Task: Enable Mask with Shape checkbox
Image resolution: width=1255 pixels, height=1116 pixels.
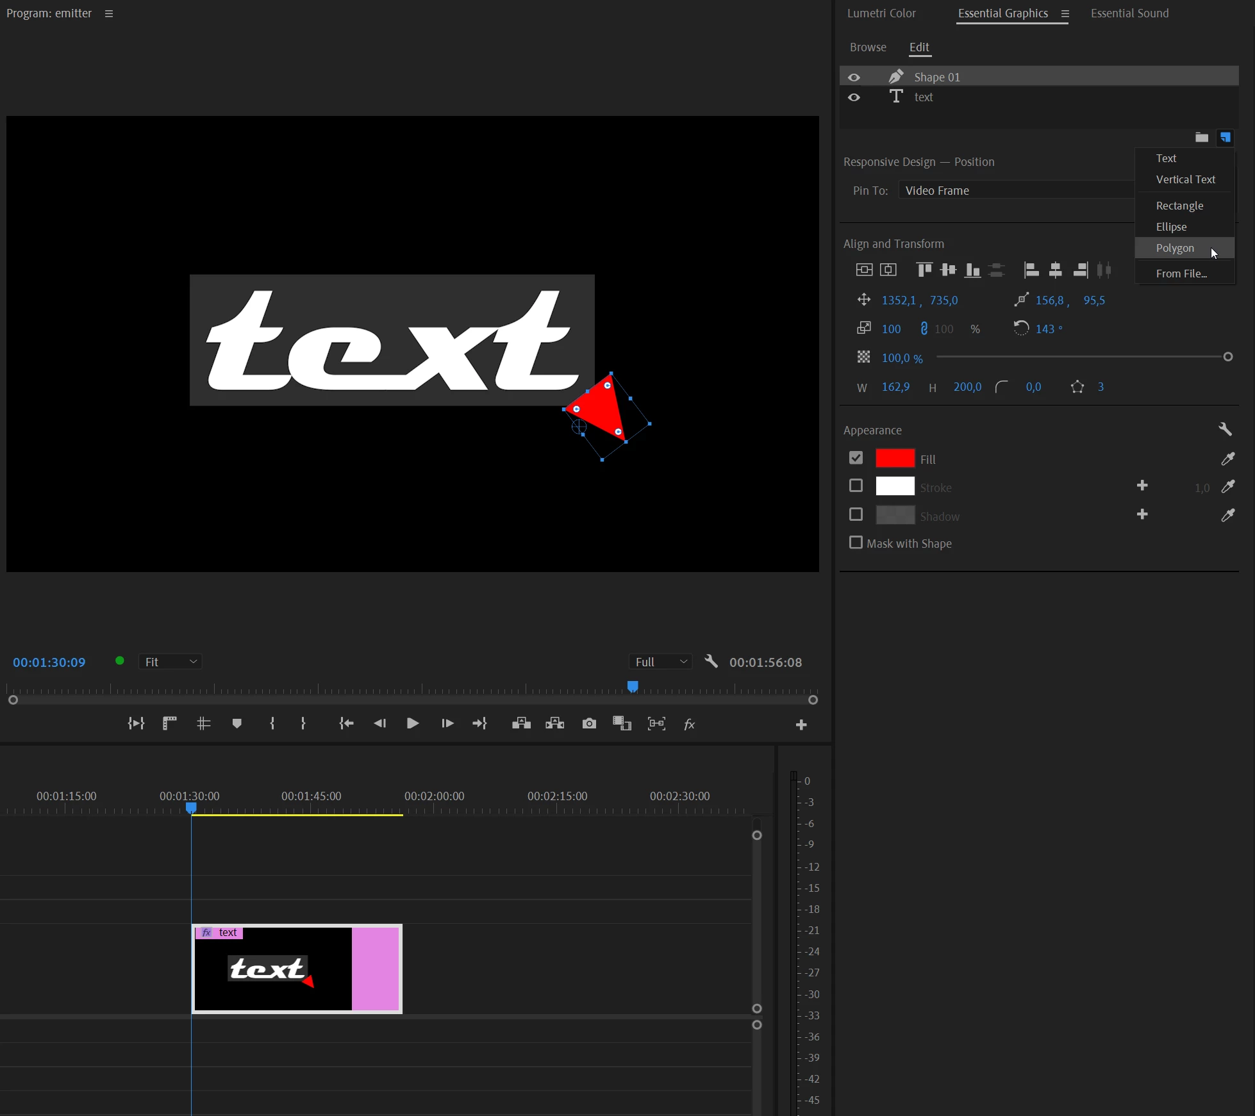Action: coord(856,543)
